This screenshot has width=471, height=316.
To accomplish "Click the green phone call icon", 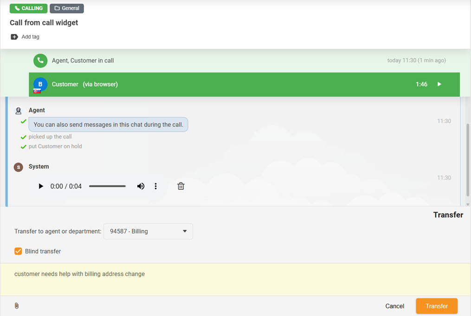I will point(40,61).
